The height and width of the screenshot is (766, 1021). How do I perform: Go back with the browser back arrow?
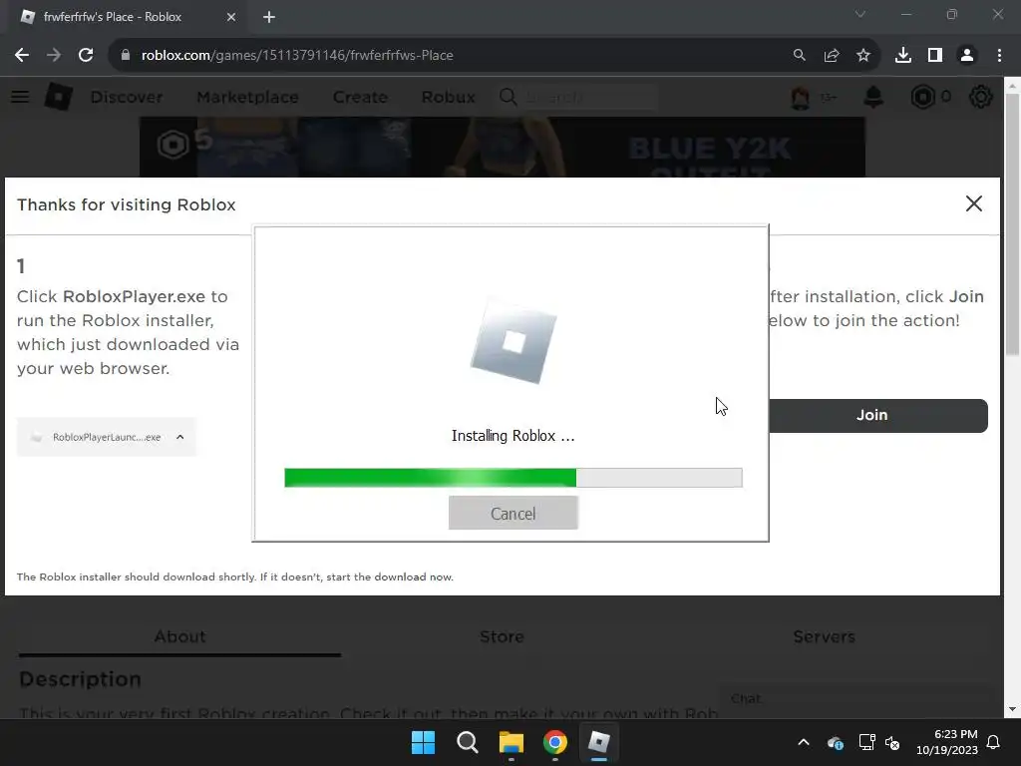(x=22, y=56)
